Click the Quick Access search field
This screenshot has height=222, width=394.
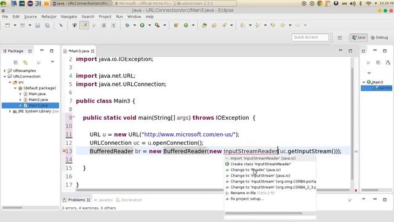point(310,37)
